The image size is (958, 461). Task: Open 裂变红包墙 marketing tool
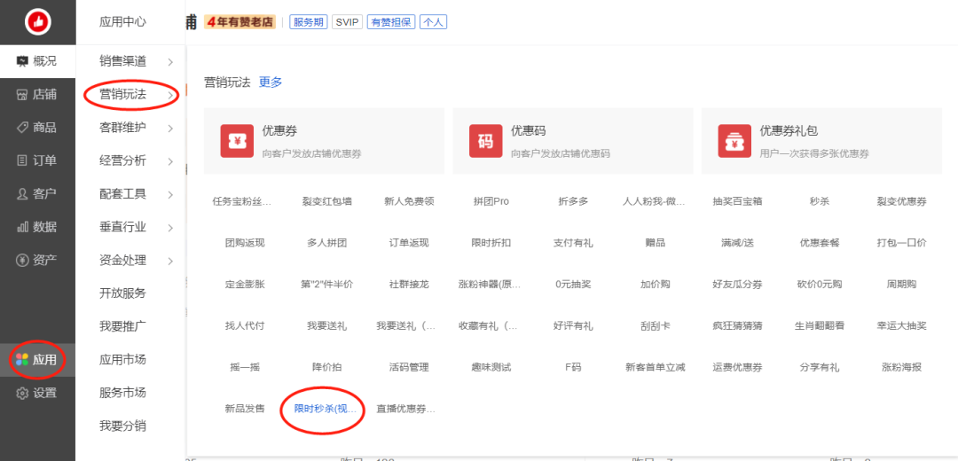tap(326, 201)
